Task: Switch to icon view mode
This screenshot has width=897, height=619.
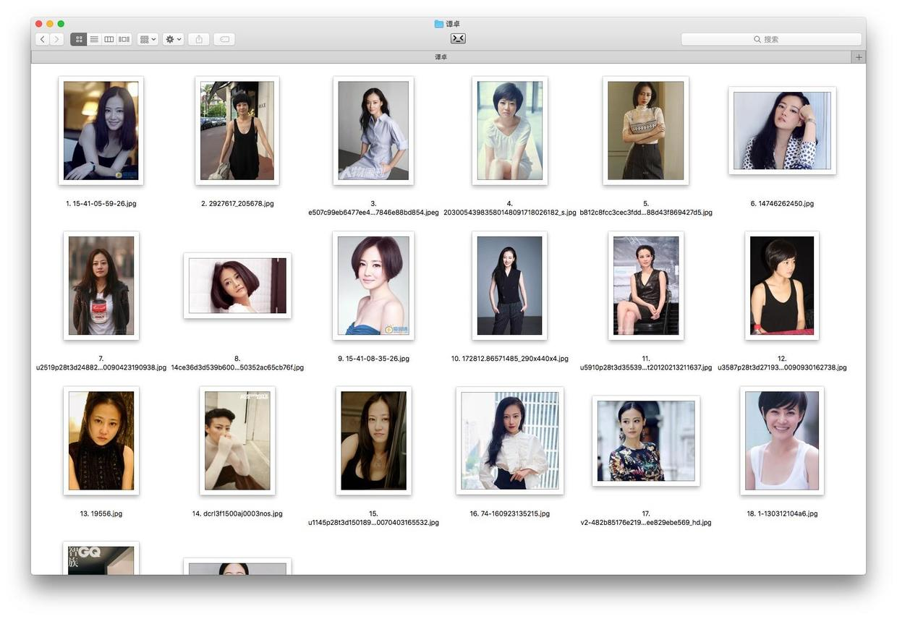Action: coord(79,39)
